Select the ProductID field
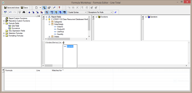The image size is (192, 93). (x=61, y=29)
